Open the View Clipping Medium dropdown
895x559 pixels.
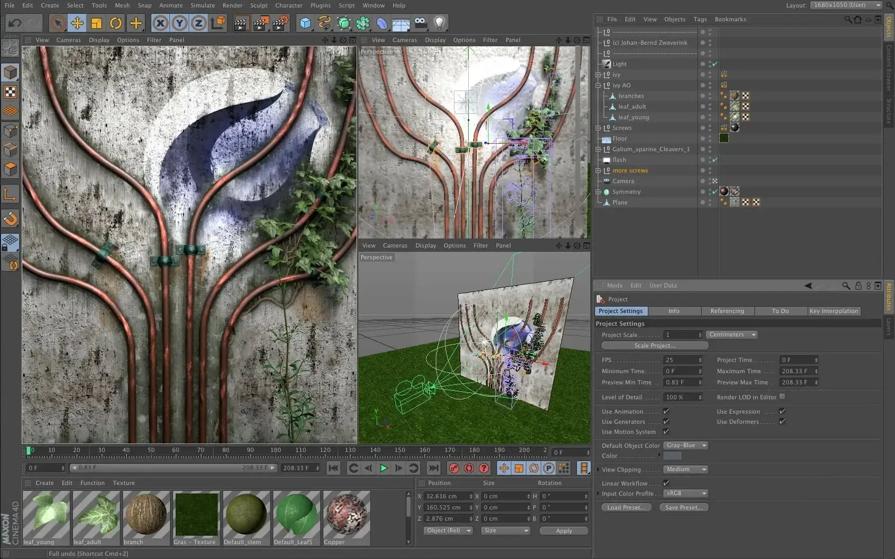(x=686, y=469)
